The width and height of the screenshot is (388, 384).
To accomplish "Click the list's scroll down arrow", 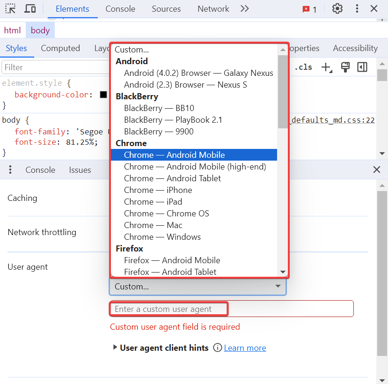I will click(283, 272).
